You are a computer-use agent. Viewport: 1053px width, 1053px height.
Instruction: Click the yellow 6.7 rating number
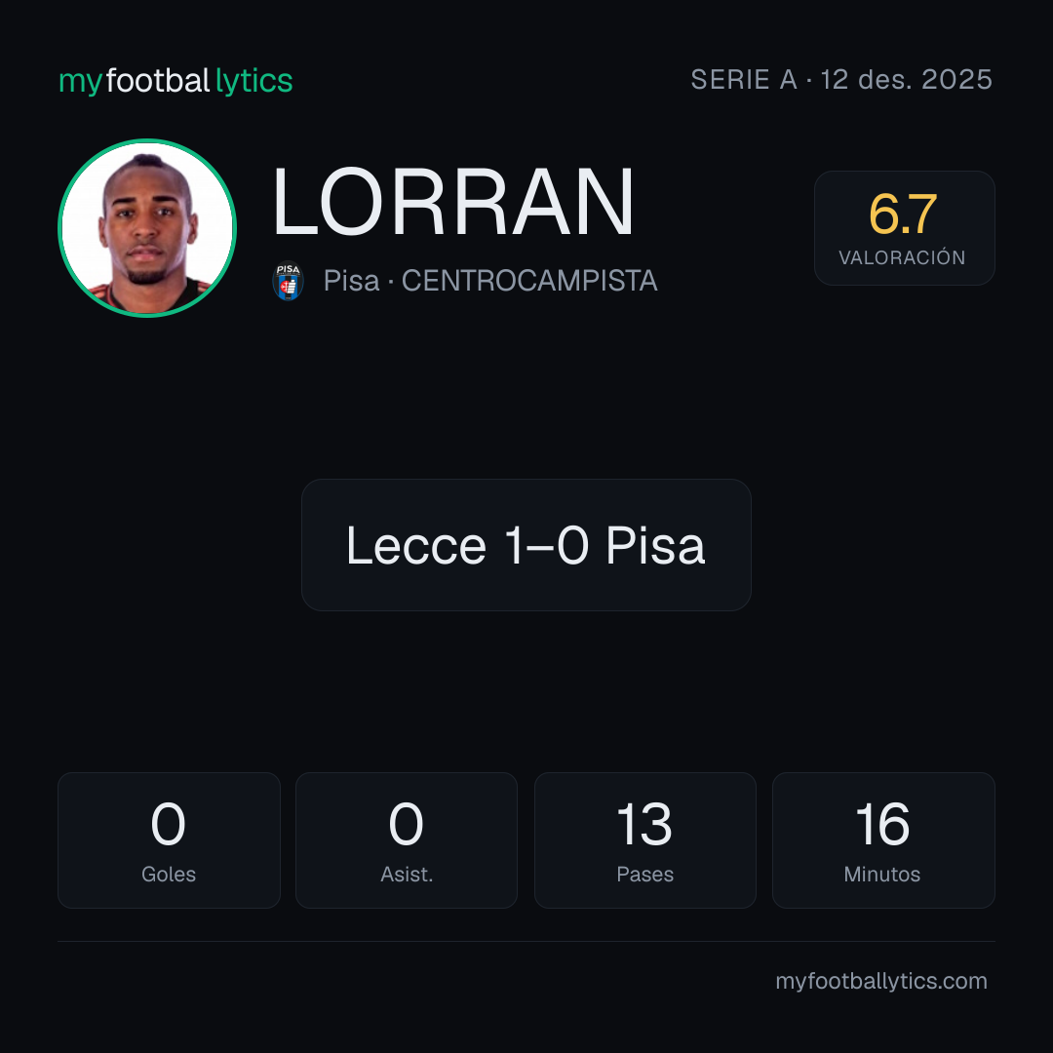coord(903,214)
